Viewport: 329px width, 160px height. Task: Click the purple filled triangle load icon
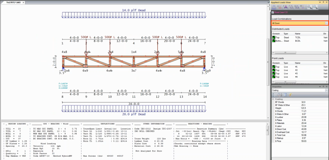click(285, 7)
